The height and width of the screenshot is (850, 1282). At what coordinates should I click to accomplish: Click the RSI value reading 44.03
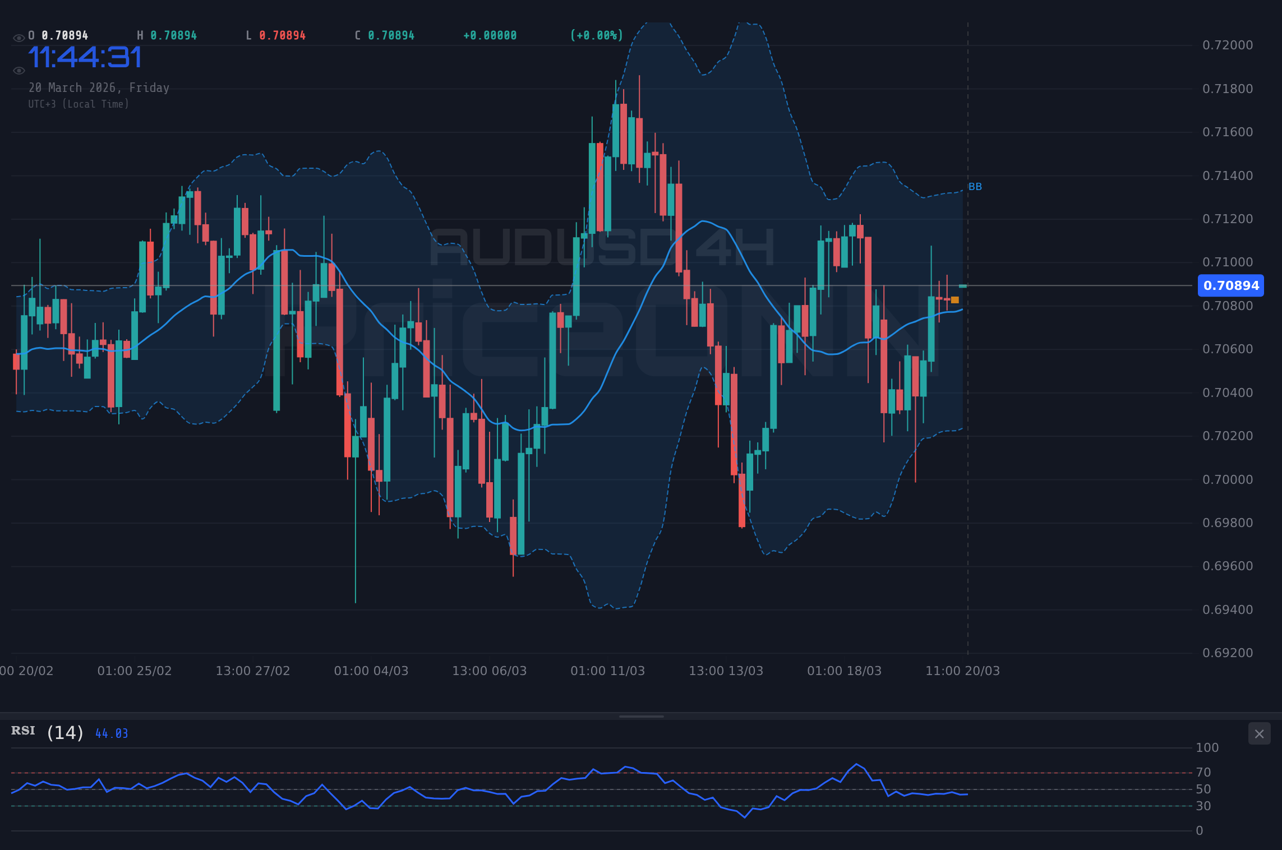tap(112, 733)
